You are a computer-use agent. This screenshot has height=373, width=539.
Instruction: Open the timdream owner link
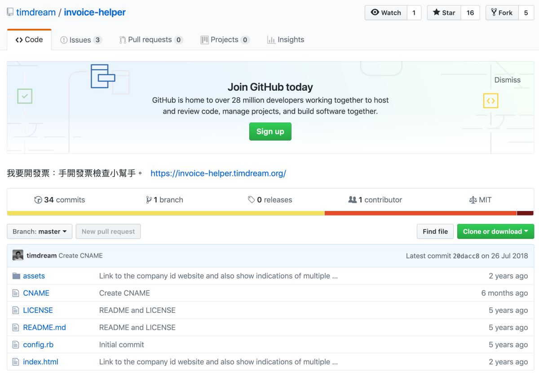(36, 12)
